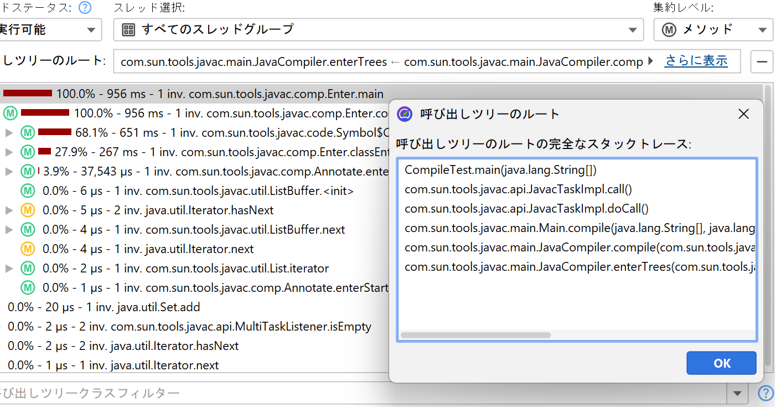Expand the Enter.classEnter 27.9% node
The width and height of the screenshot is (775, 407).
pyautogui.click(x=9, y=152)
